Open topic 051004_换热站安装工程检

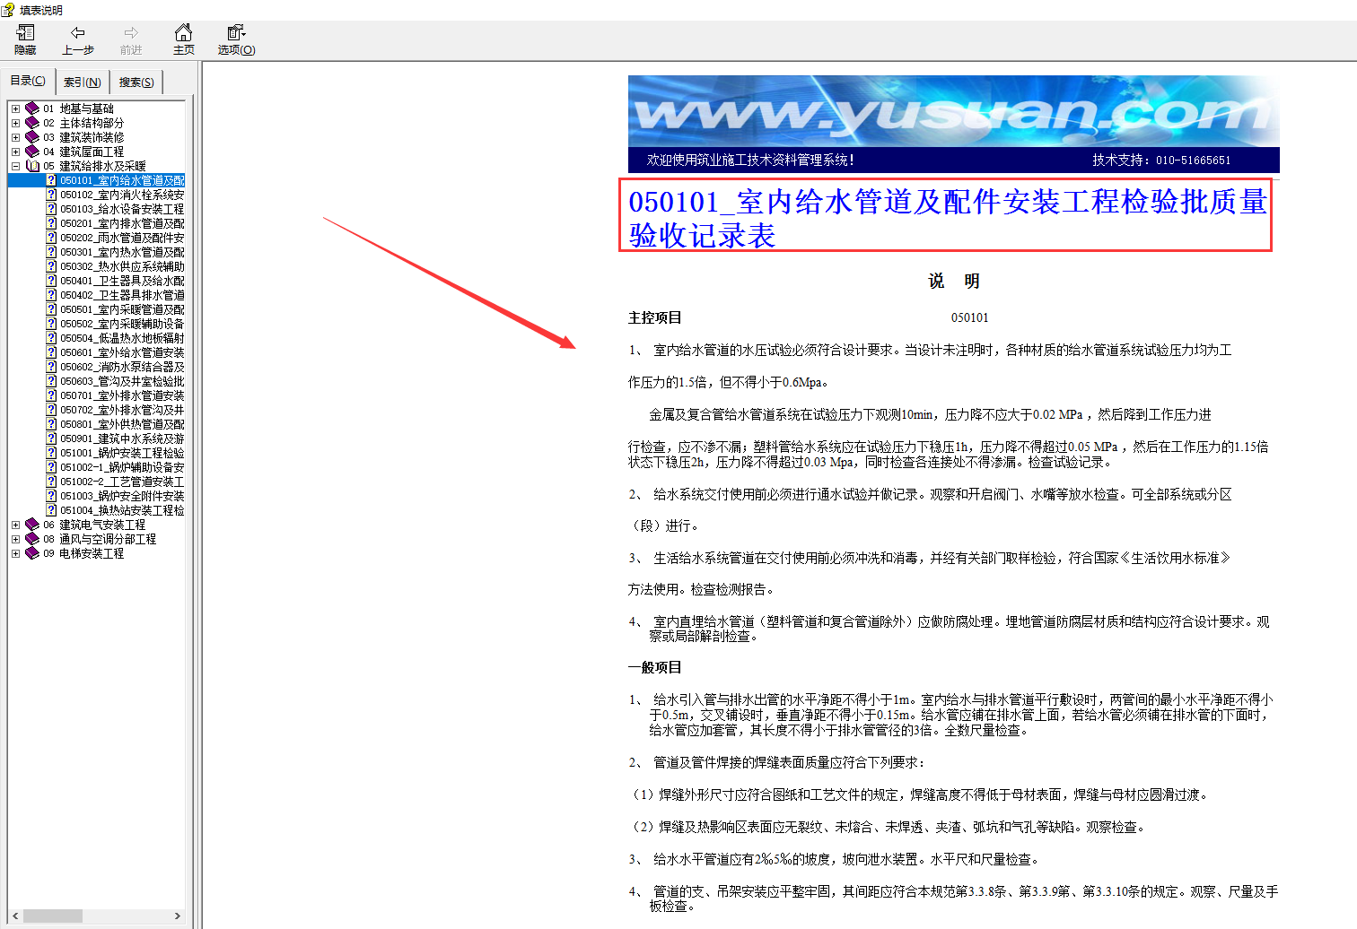tap(122, 510)
